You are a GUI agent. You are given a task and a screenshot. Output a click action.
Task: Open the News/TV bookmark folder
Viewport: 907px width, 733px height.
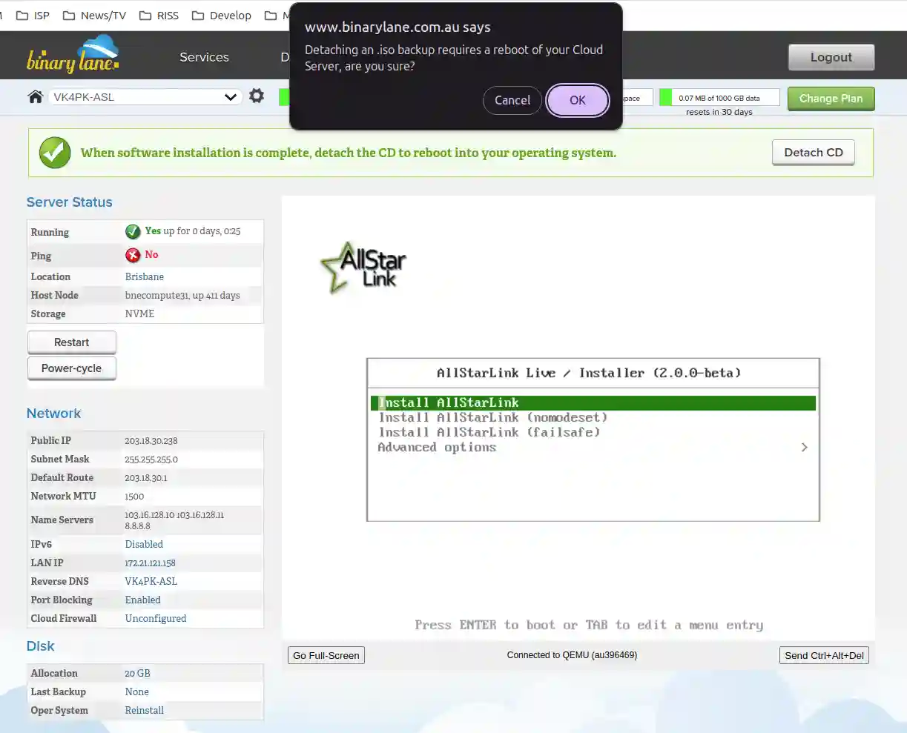94,16
